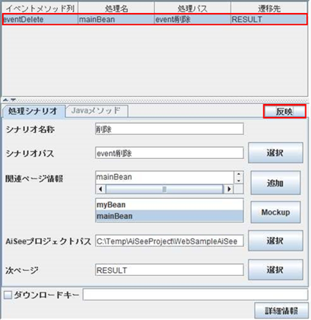Select the eventDelete table row
The height and width of the screenshot is (320, 311).
(155, 20)
